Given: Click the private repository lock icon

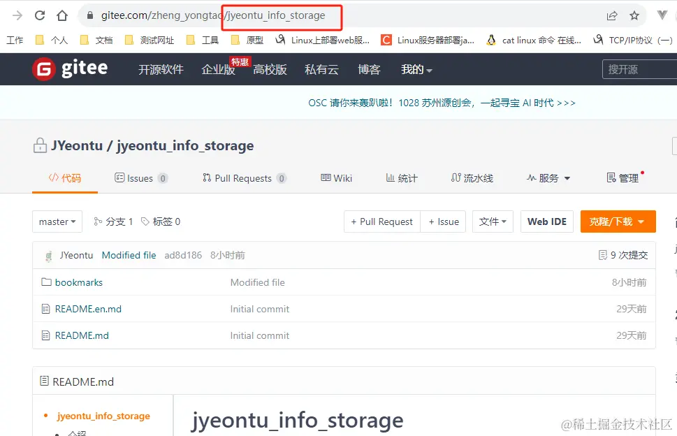Looking at the screenshot, I should (x=40, y=145).
